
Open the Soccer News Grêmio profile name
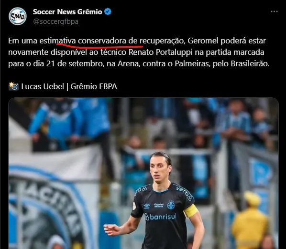(67, 12)
